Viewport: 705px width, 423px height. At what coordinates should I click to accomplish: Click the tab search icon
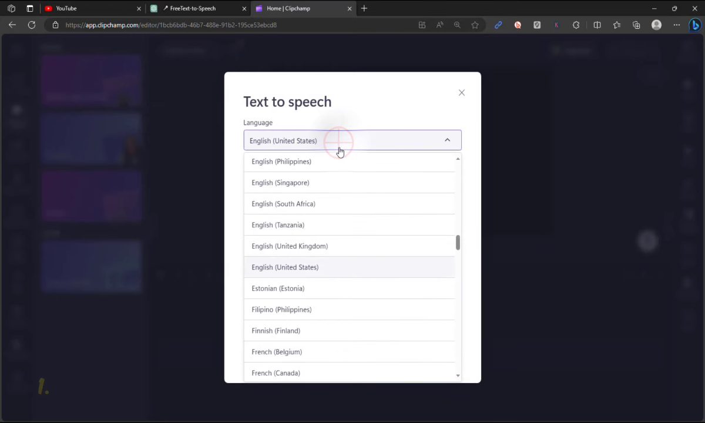pyautogui.click(x=11, y=8)
